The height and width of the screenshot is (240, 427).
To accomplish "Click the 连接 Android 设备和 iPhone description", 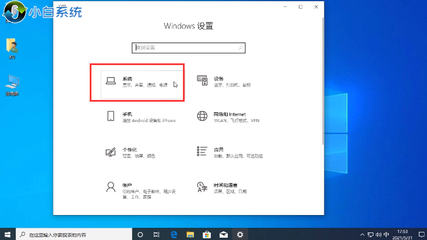I will pyautogui.click(x=149, y=120).
